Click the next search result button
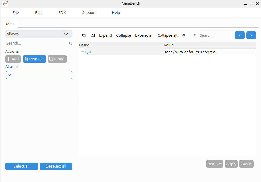 pos(251,35)
